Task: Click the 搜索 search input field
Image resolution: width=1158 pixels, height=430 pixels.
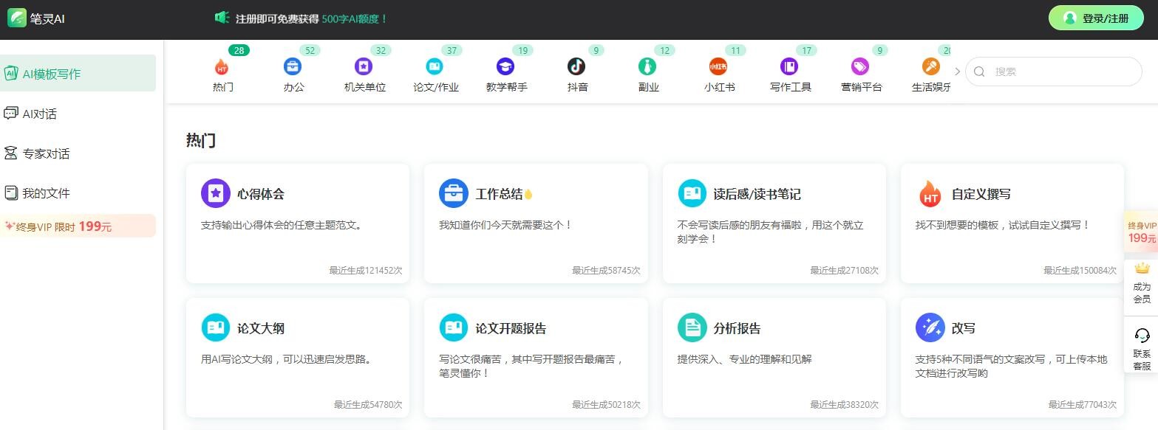Action: pyautogui.click(x=1054, y=72)
